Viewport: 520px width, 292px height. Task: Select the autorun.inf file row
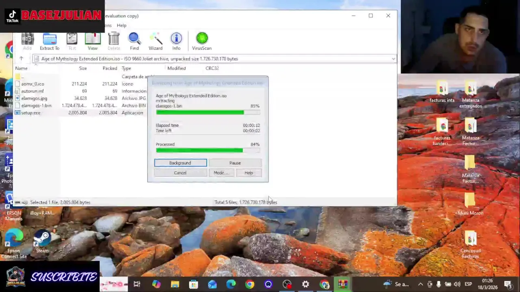81,91
